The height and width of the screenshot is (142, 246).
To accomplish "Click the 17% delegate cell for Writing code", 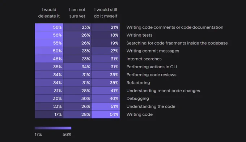I will (49, 114).
